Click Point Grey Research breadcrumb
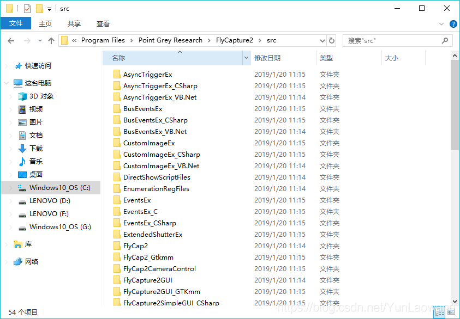Image resolution: width=460 pixels, height=319 pixels. coord(170,40)
